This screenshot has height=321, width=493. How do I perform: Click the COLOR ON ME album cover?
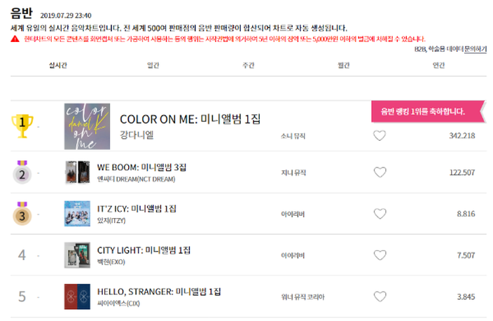pyautogui.click(x=87, y=126)
